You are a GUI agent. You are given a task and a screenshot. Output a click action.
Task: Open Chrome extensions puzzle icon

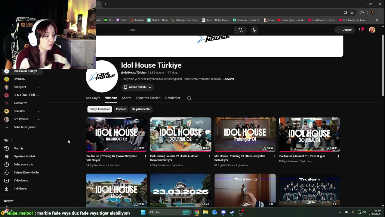[x=362, y=13]
